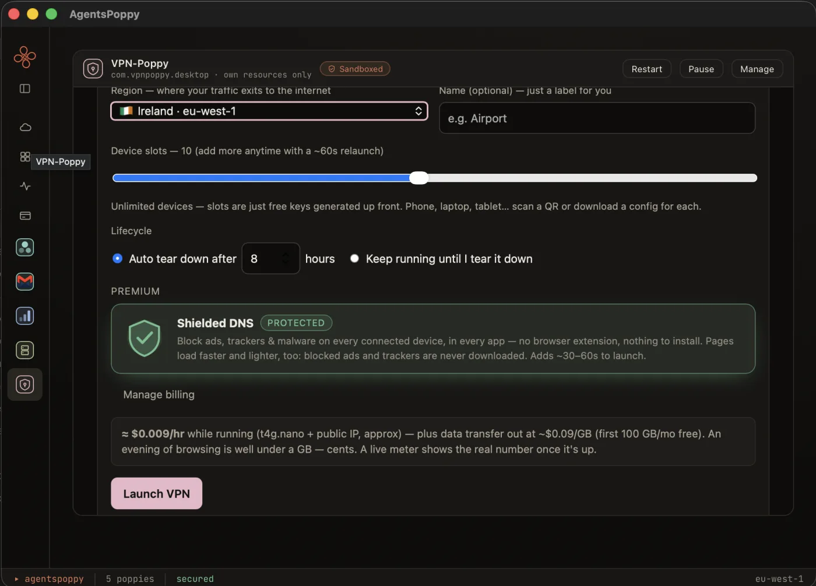
Task: Click the 5 poppies status entry
Action: (130, 578)
